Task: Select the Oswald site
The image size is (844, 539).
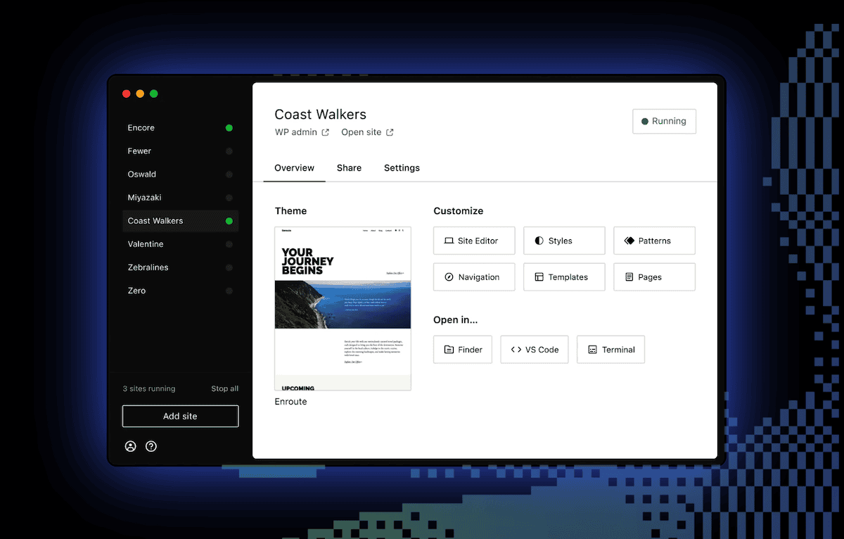Action: tap(180, 175)
